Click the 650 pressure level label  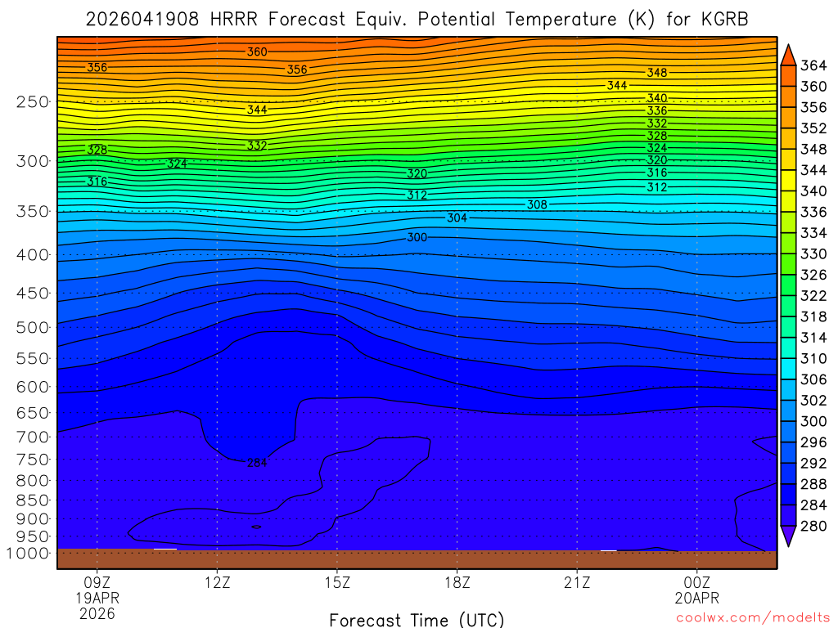[33, 413]
